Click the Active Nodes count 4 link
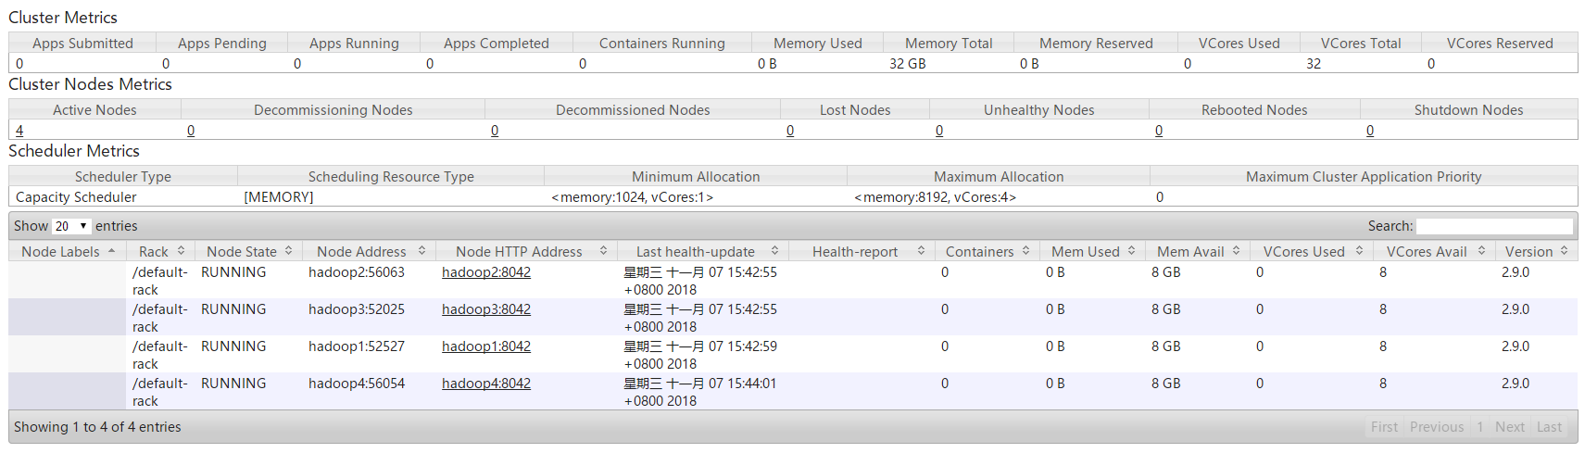1585x453 pixels. [x=19, y=131]
